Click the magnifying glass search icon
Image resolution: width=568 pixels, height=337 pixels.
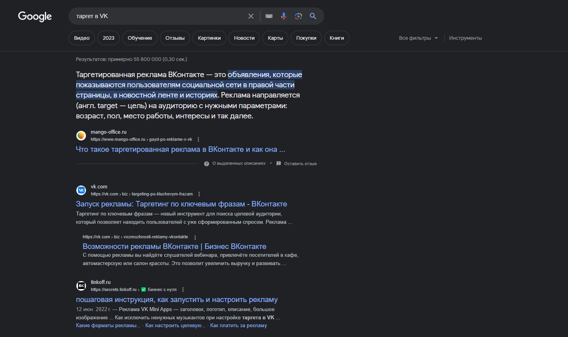click(x=313, y=16)
